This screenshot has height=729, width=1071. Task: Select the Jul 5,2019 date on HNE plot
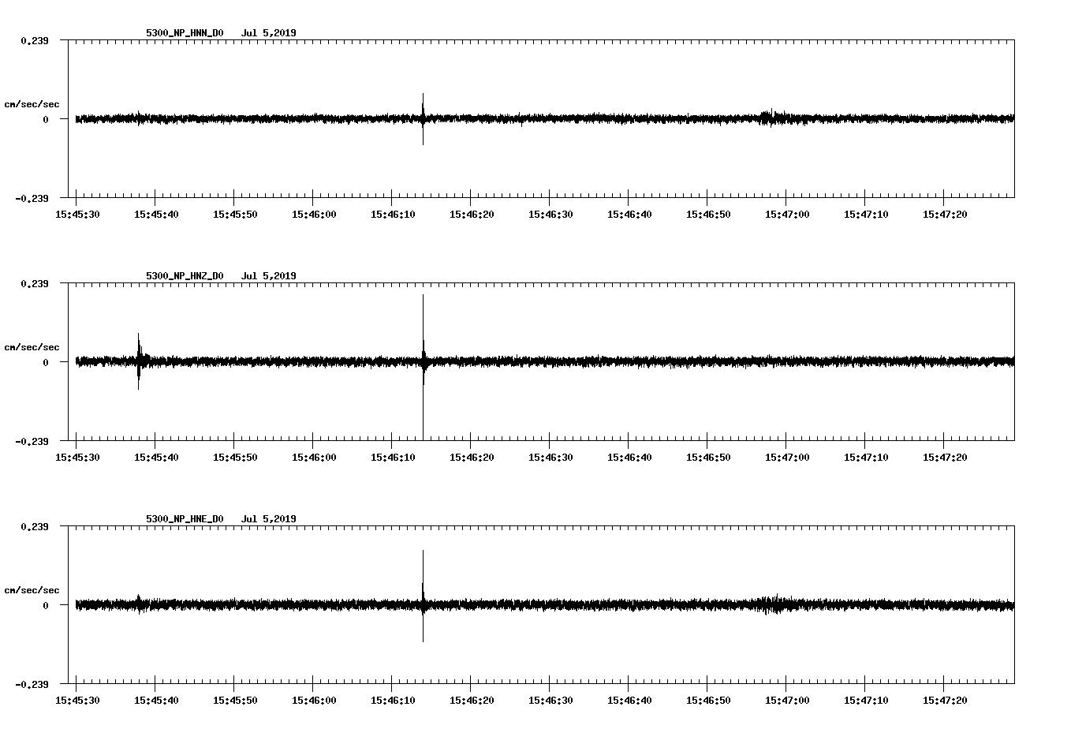point(269,519)
